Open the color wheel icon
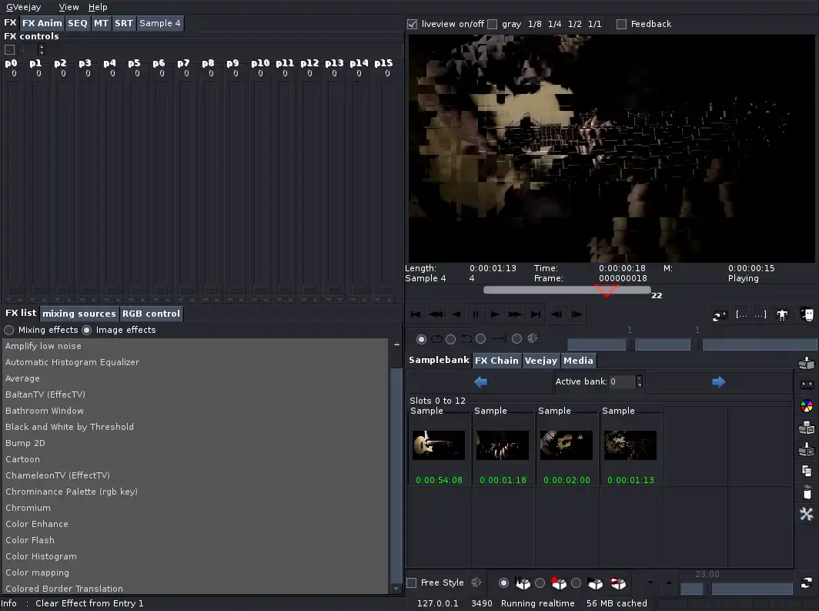The width and height of the screenshot is (819, 611). click(807, 406)
